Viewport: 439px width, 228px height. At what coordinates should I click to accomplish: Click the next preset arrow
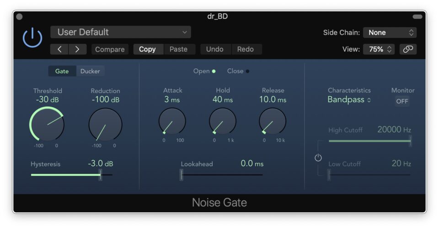tap(77, 49)
